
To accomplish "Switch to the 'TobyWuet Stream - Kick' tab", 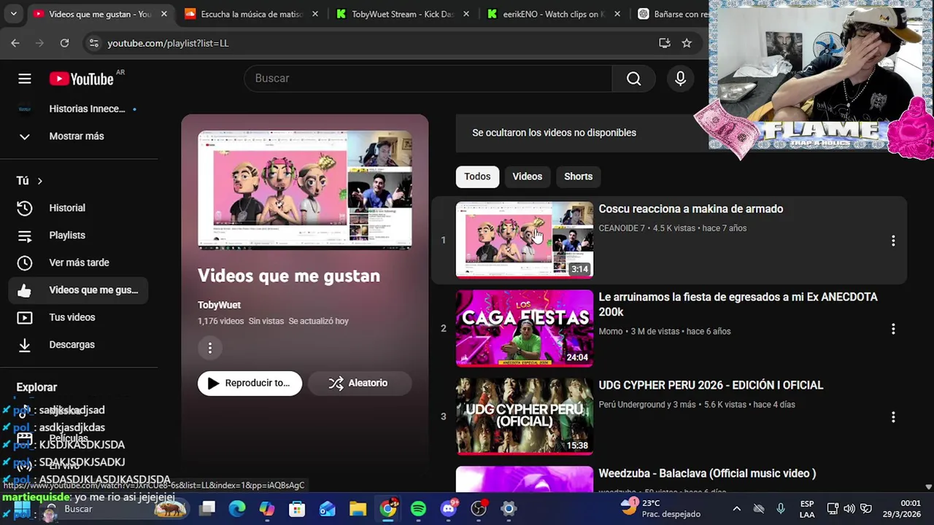I will pyautogui.click(x=401, y=14).
